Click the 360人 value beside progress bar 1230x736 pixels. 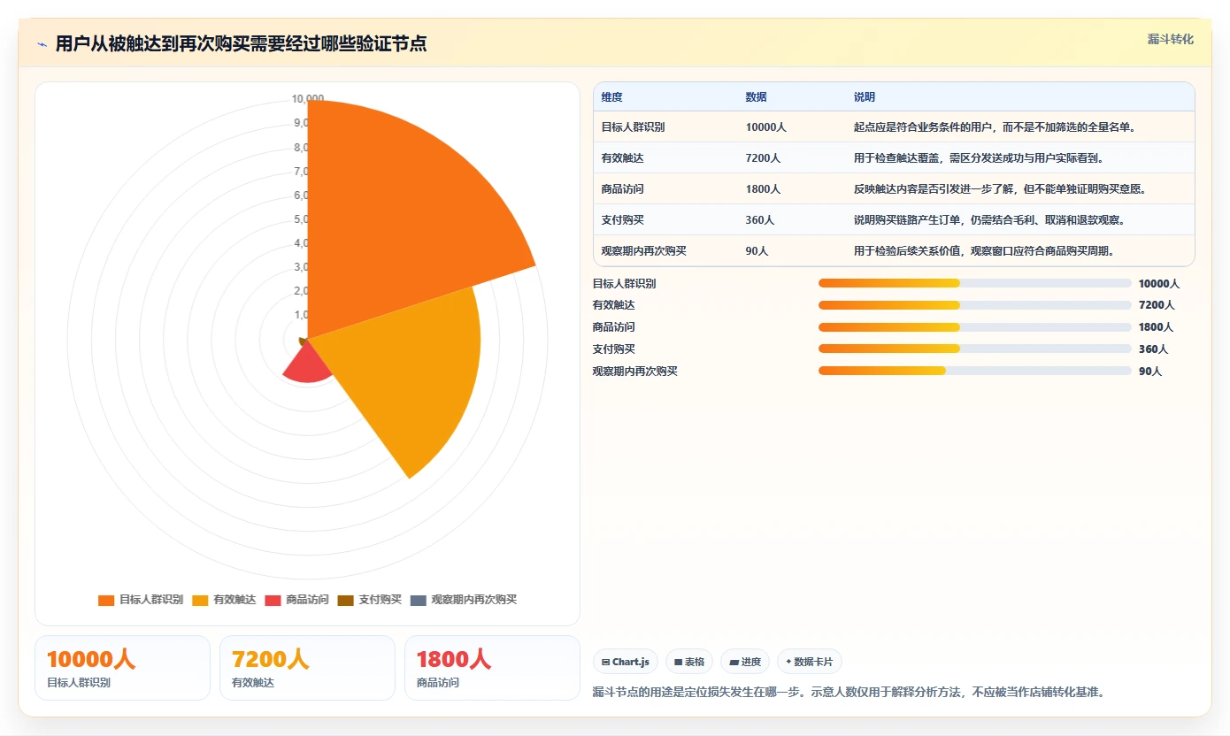[1153, 349]
